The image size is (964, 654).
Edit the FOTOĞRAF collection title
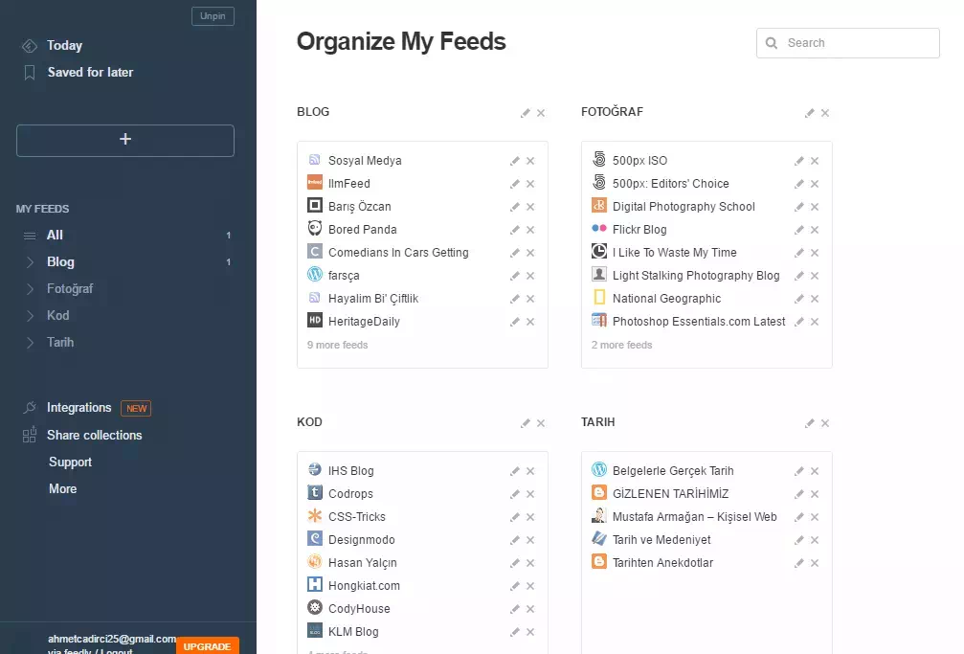coord(810,113)
